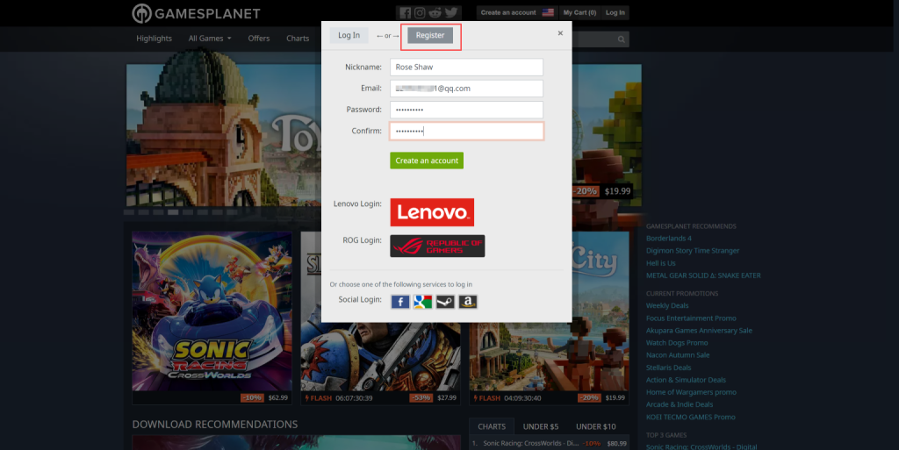Click the Lenovo login logo
This screenshot has width=899, height=450.
432,212
